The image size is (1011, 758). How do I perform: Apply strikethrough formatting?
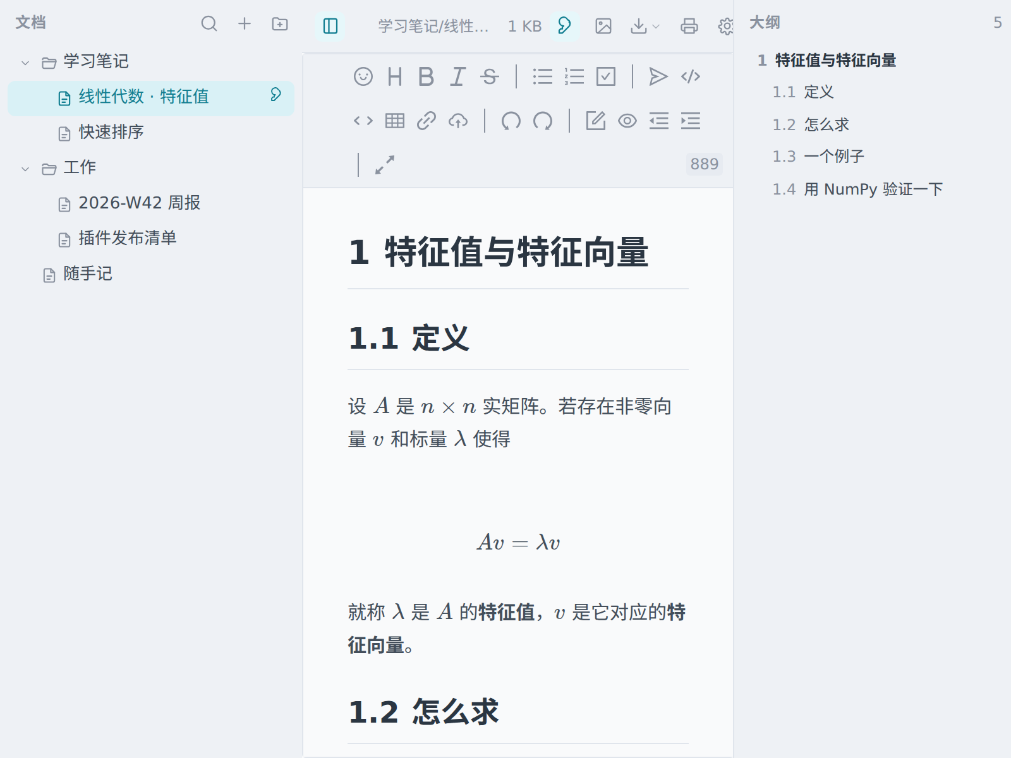(490, 76)
